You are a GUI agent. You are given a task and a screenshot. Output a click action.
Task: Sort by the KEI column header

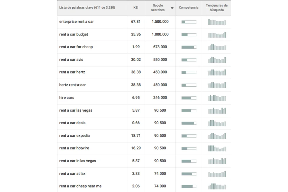(136, 8)
